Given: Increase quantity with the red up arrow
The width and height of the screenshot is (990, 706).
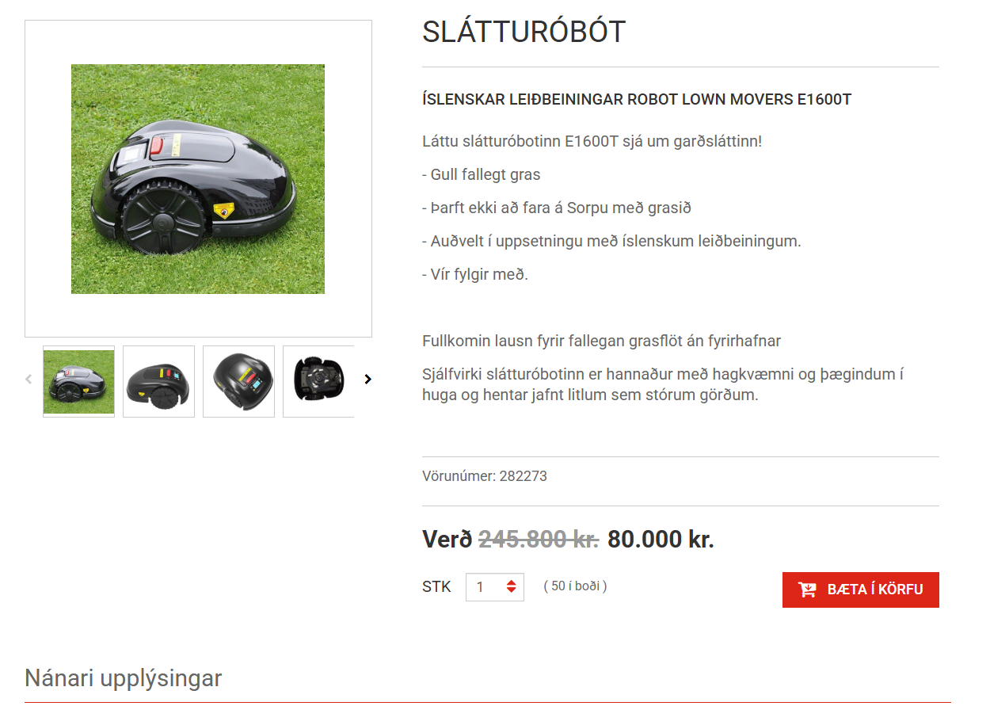Looking at the screenshot, I should tap(512, 582).
